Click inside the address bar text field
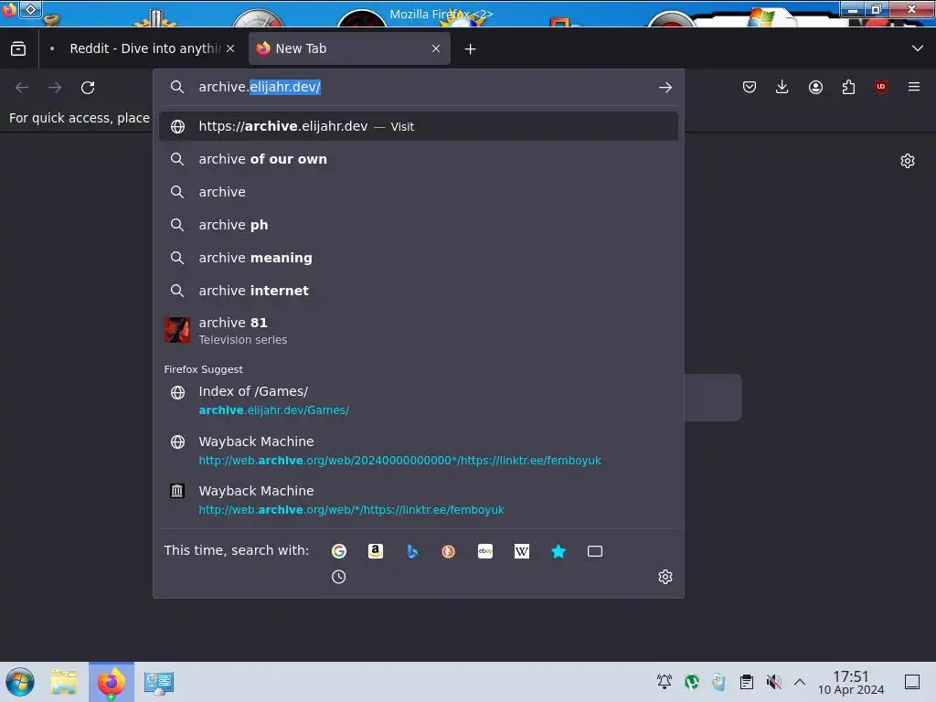Viewport: 936px width, 702px height. tap(418, 87)
